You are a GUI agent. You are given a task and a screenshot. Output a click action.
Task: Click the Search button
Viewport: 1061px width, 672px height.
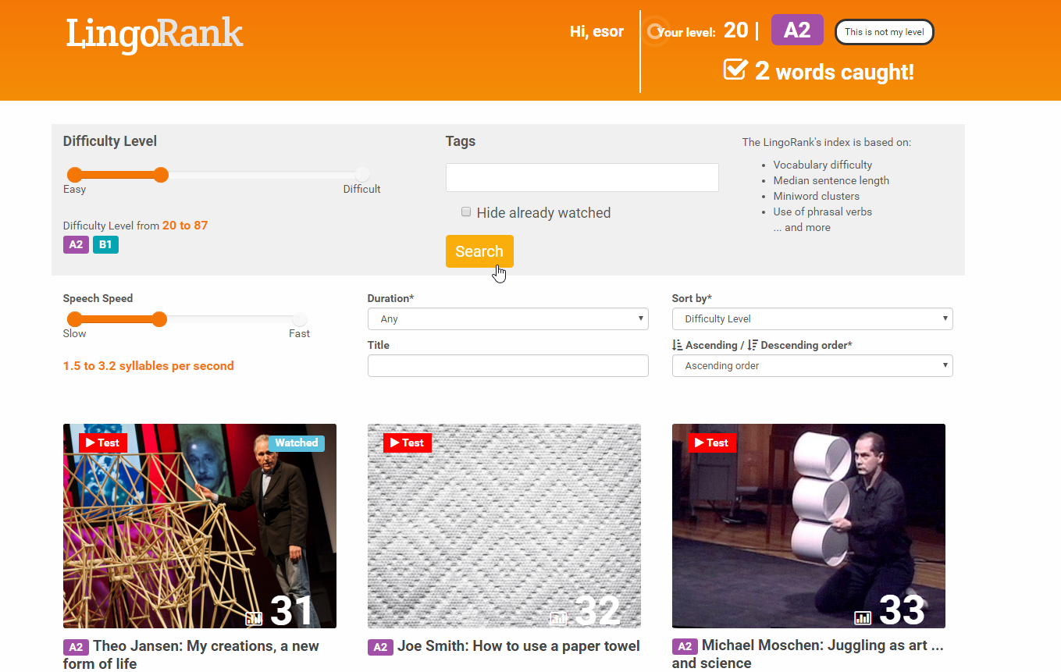479,251
